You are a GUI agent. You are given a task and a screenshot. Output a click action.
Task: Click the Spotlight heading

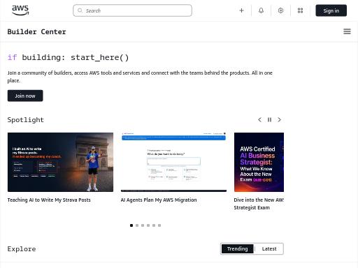pyautogui.click(x=26, y=120)
